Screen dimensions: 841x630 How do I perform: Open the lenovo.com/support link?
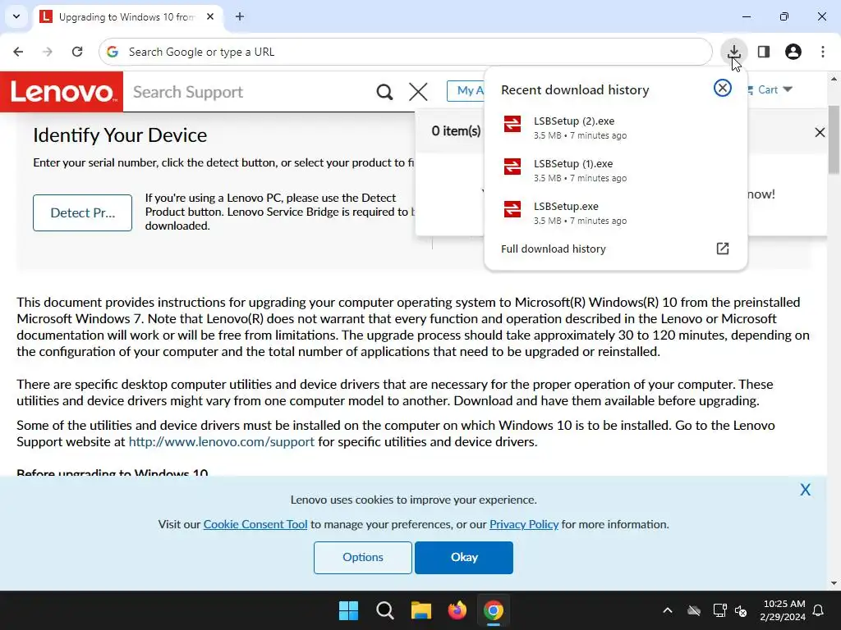pyautogui.click(x=222, y=442)
